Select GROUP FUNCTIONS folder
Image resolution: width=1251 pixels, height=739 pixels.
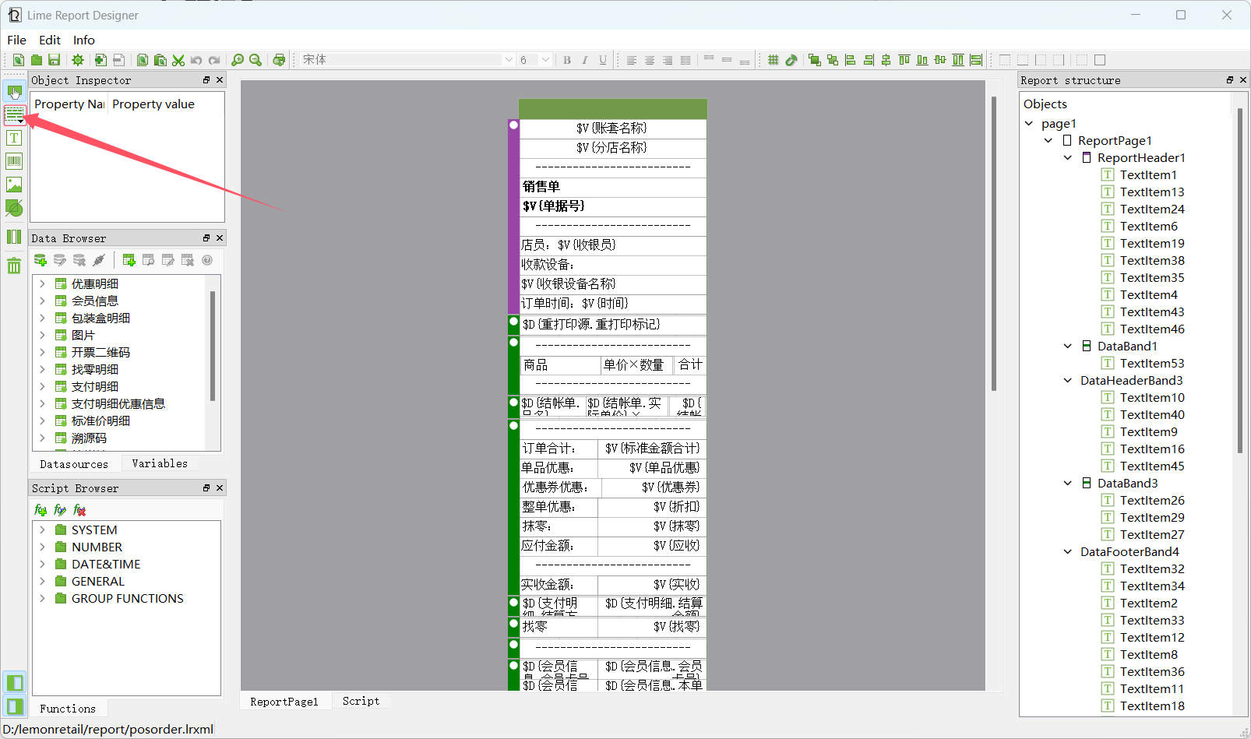coord(128,598)
